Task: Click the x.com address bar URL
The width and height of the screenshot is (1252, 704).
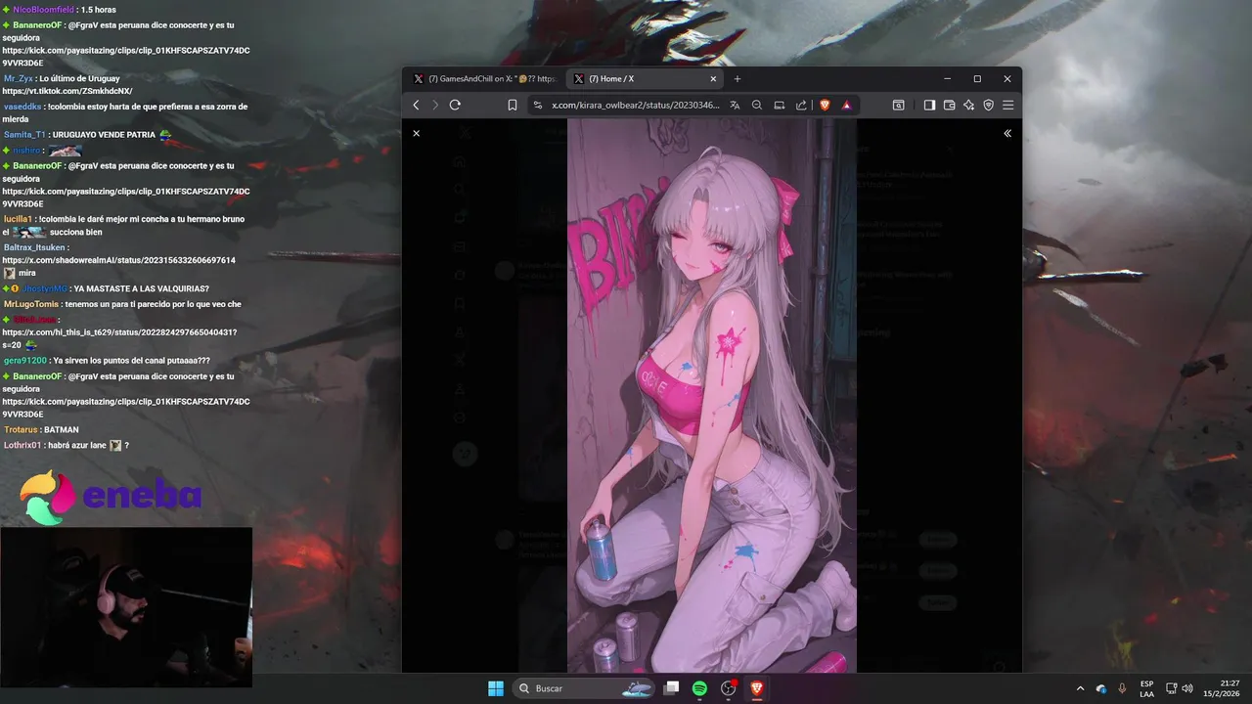Action: (636, 105)
